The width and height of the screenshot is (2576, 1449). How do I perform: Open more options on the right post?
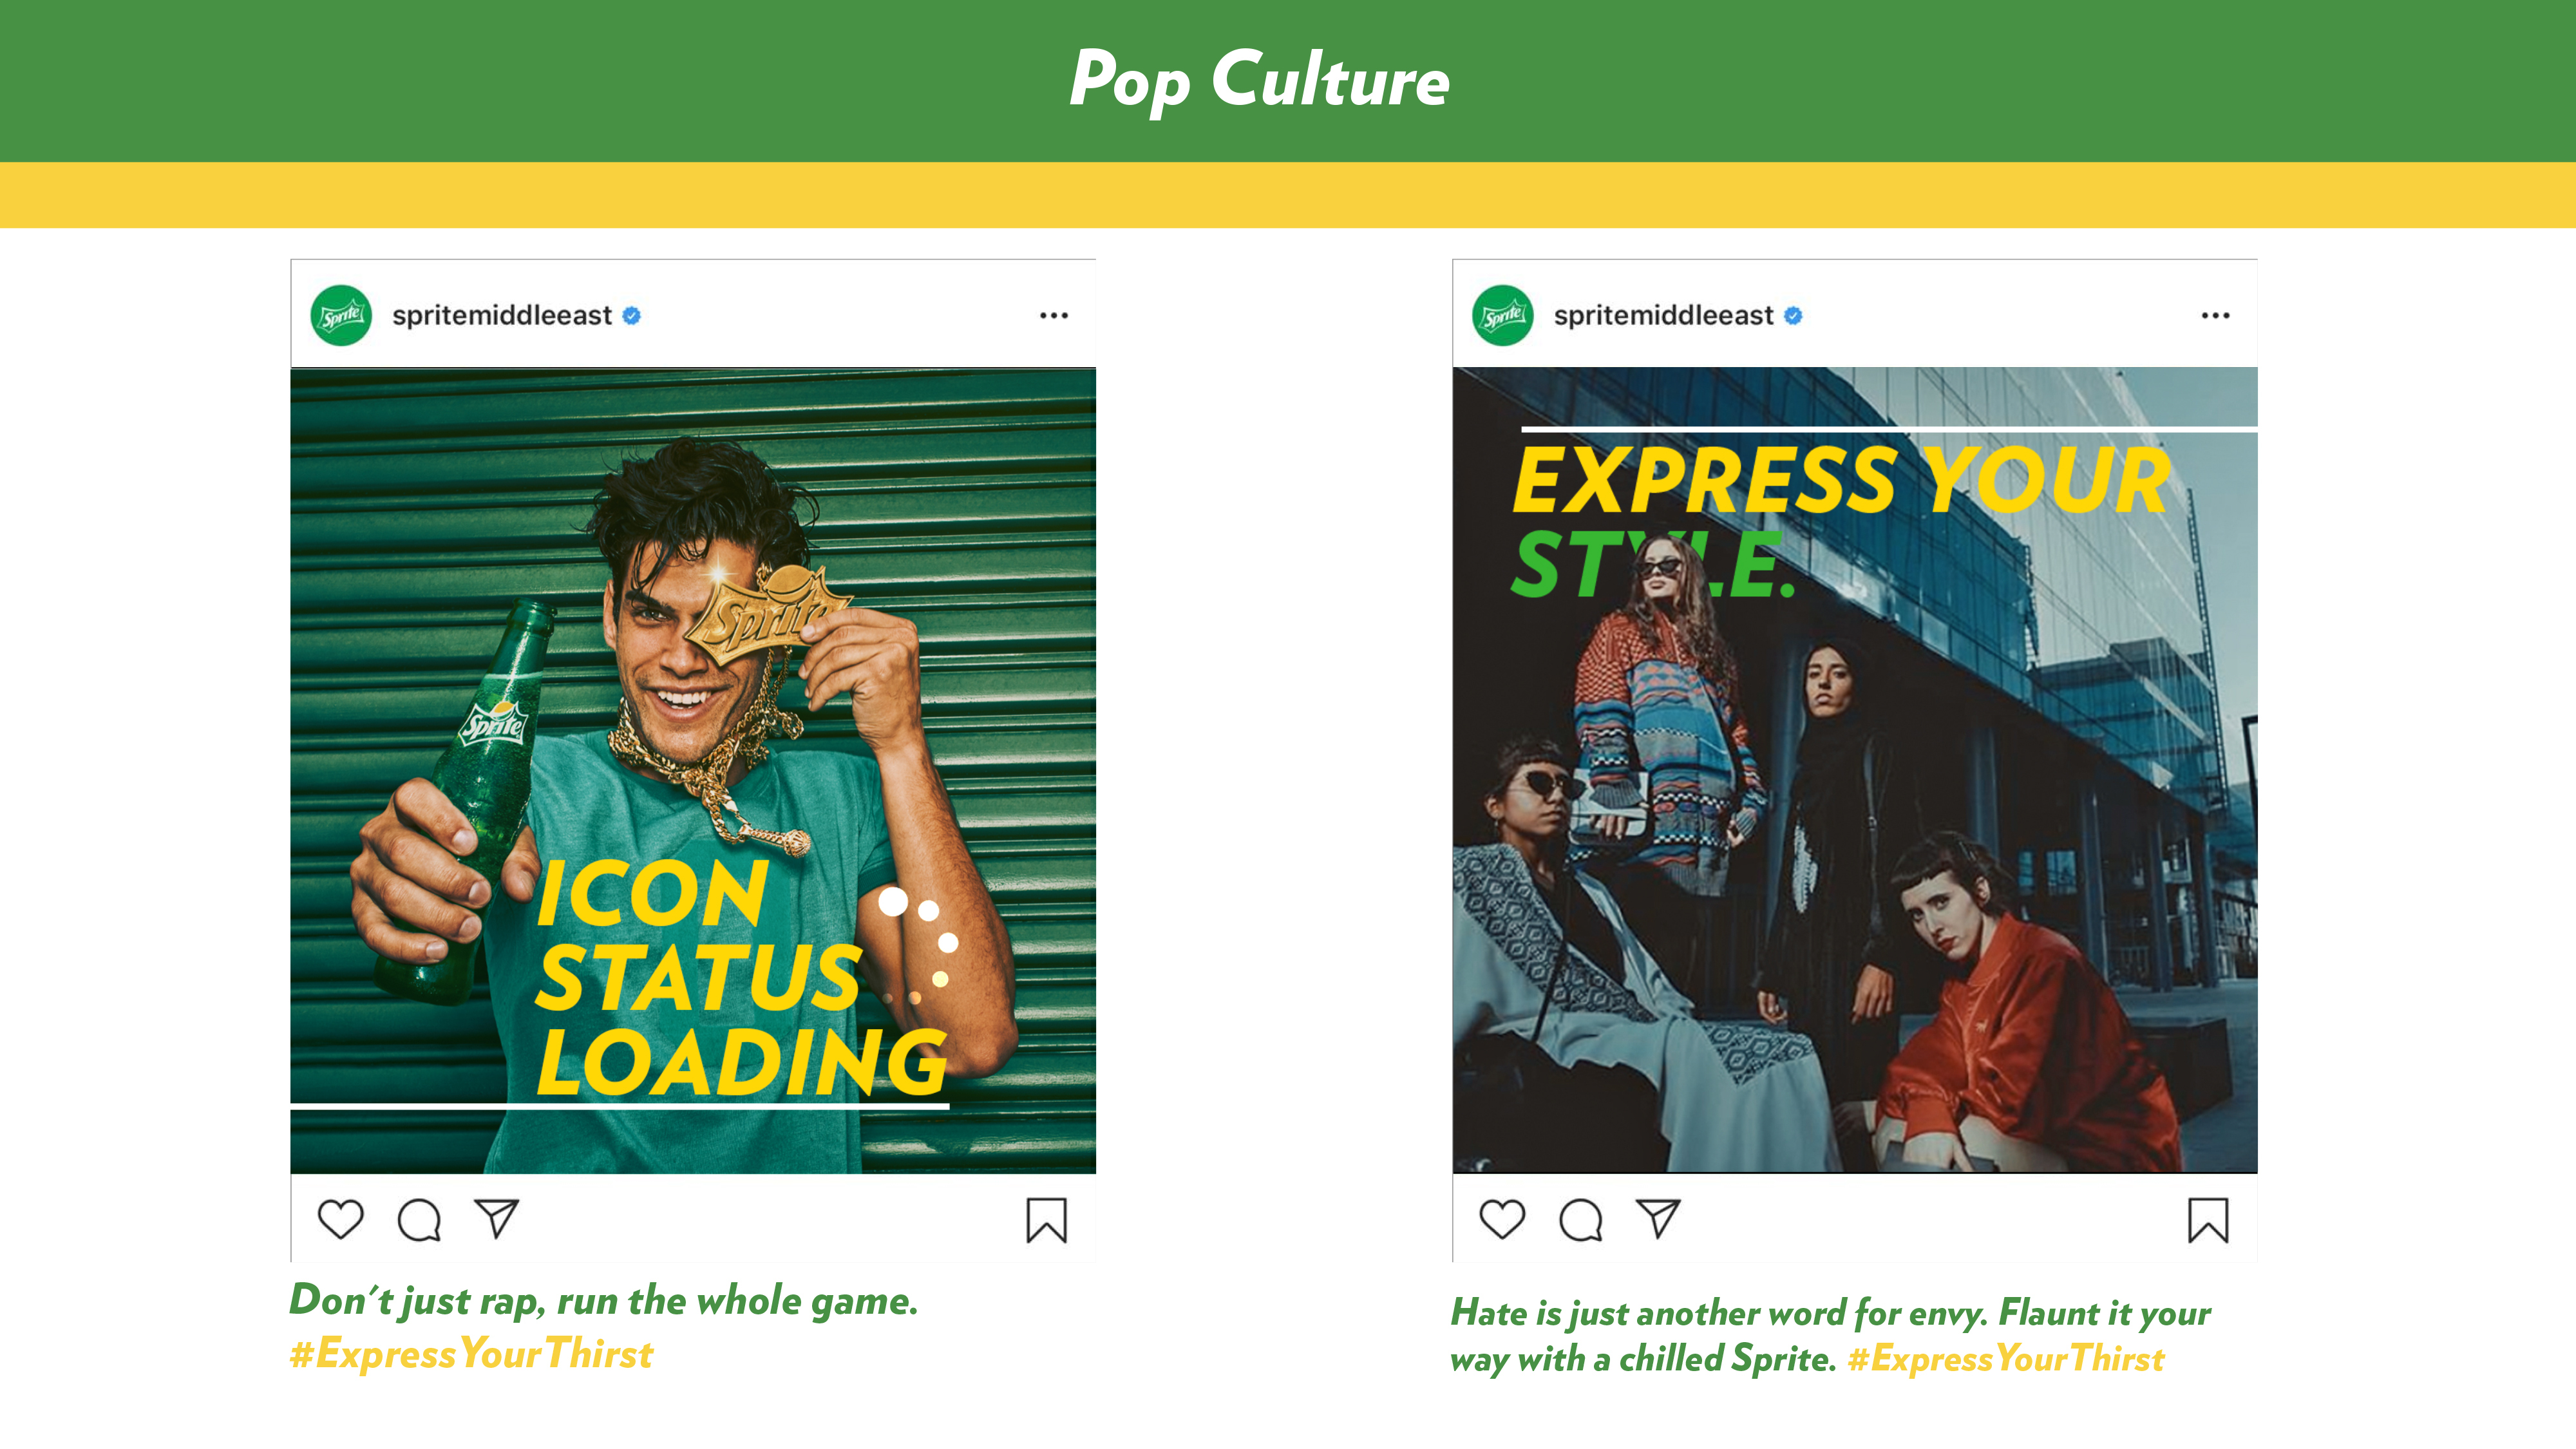pyautogui.click(x=2215, y=315)
